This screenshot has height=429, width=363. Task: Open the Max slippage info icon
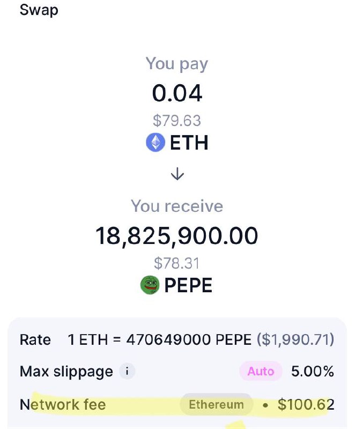127,371
